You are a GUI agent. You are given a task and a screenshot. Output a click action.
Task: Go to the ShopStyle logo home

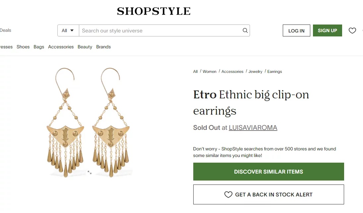click(x=154, y=11)
